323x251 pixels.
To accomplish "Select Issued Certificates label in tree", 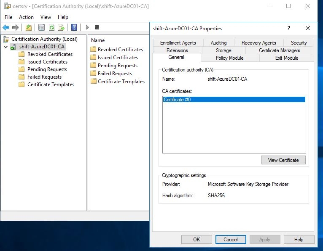I will click(47, 62).
